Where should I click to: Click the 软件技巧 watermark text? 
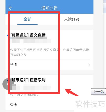point(90,104)
